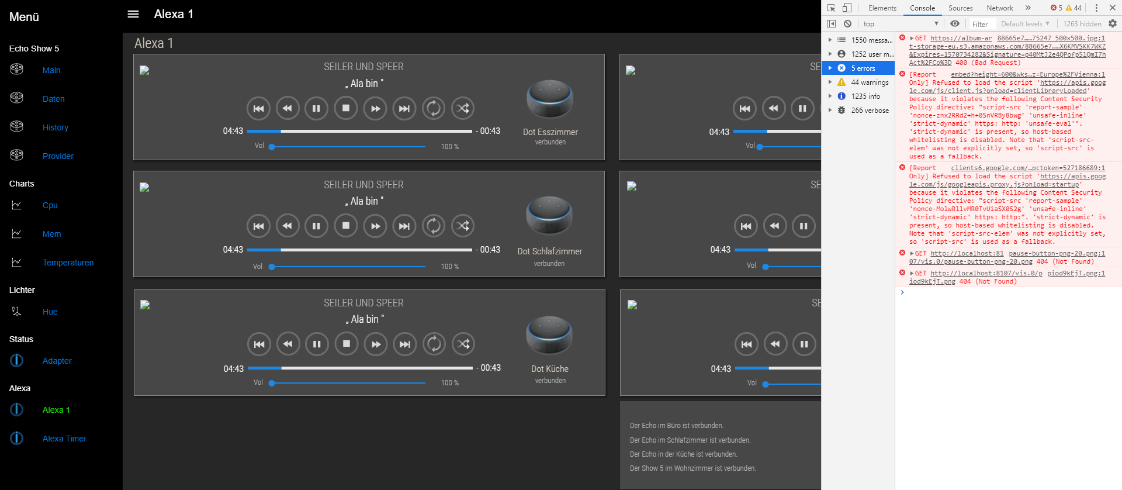Click the power icon beside Adapter
1122x490 pixels.
click(16, 361)
